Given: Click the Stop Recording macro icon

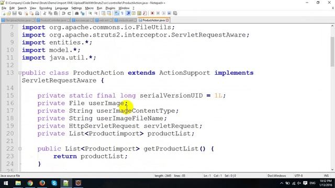Looking at the screenshot, I should point(158,13).
